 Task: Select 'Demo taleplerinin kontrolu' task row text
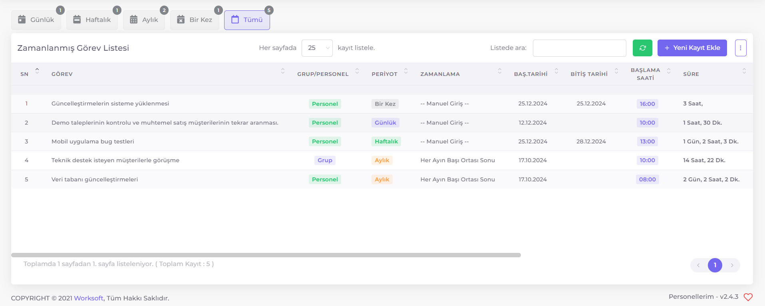click(x=165, y=123)
